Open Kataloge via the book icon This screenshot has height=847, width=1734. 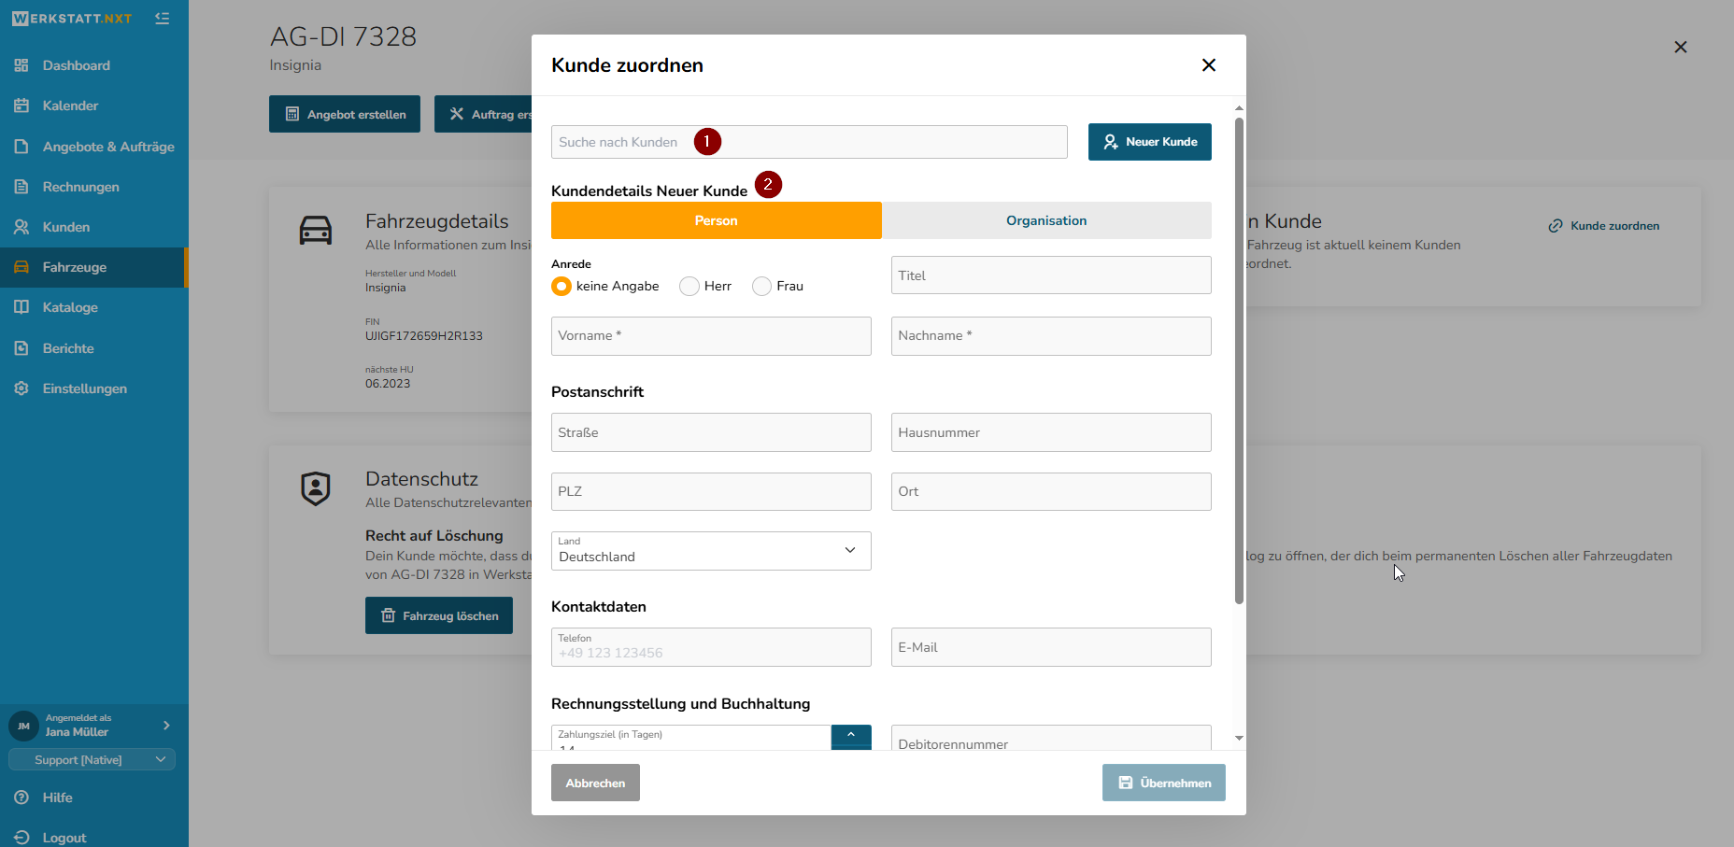click(21, 307)
